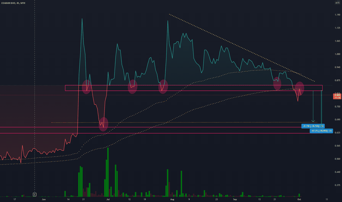Image resolution: width=342 pixels, height=202 pixels.
Task: Click the earnings 'E' marker icon
Action: point(34,194)
